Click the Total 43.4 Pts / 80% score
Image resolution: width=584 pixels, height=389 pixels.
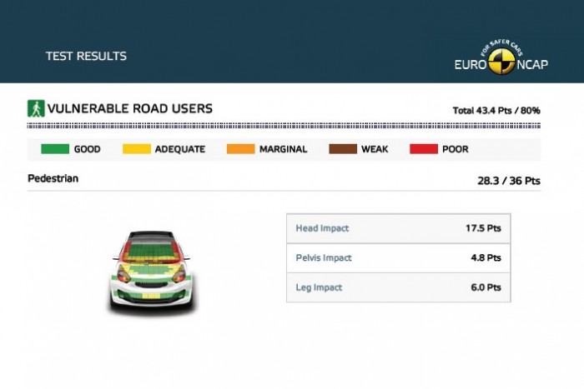pos(496,110)
